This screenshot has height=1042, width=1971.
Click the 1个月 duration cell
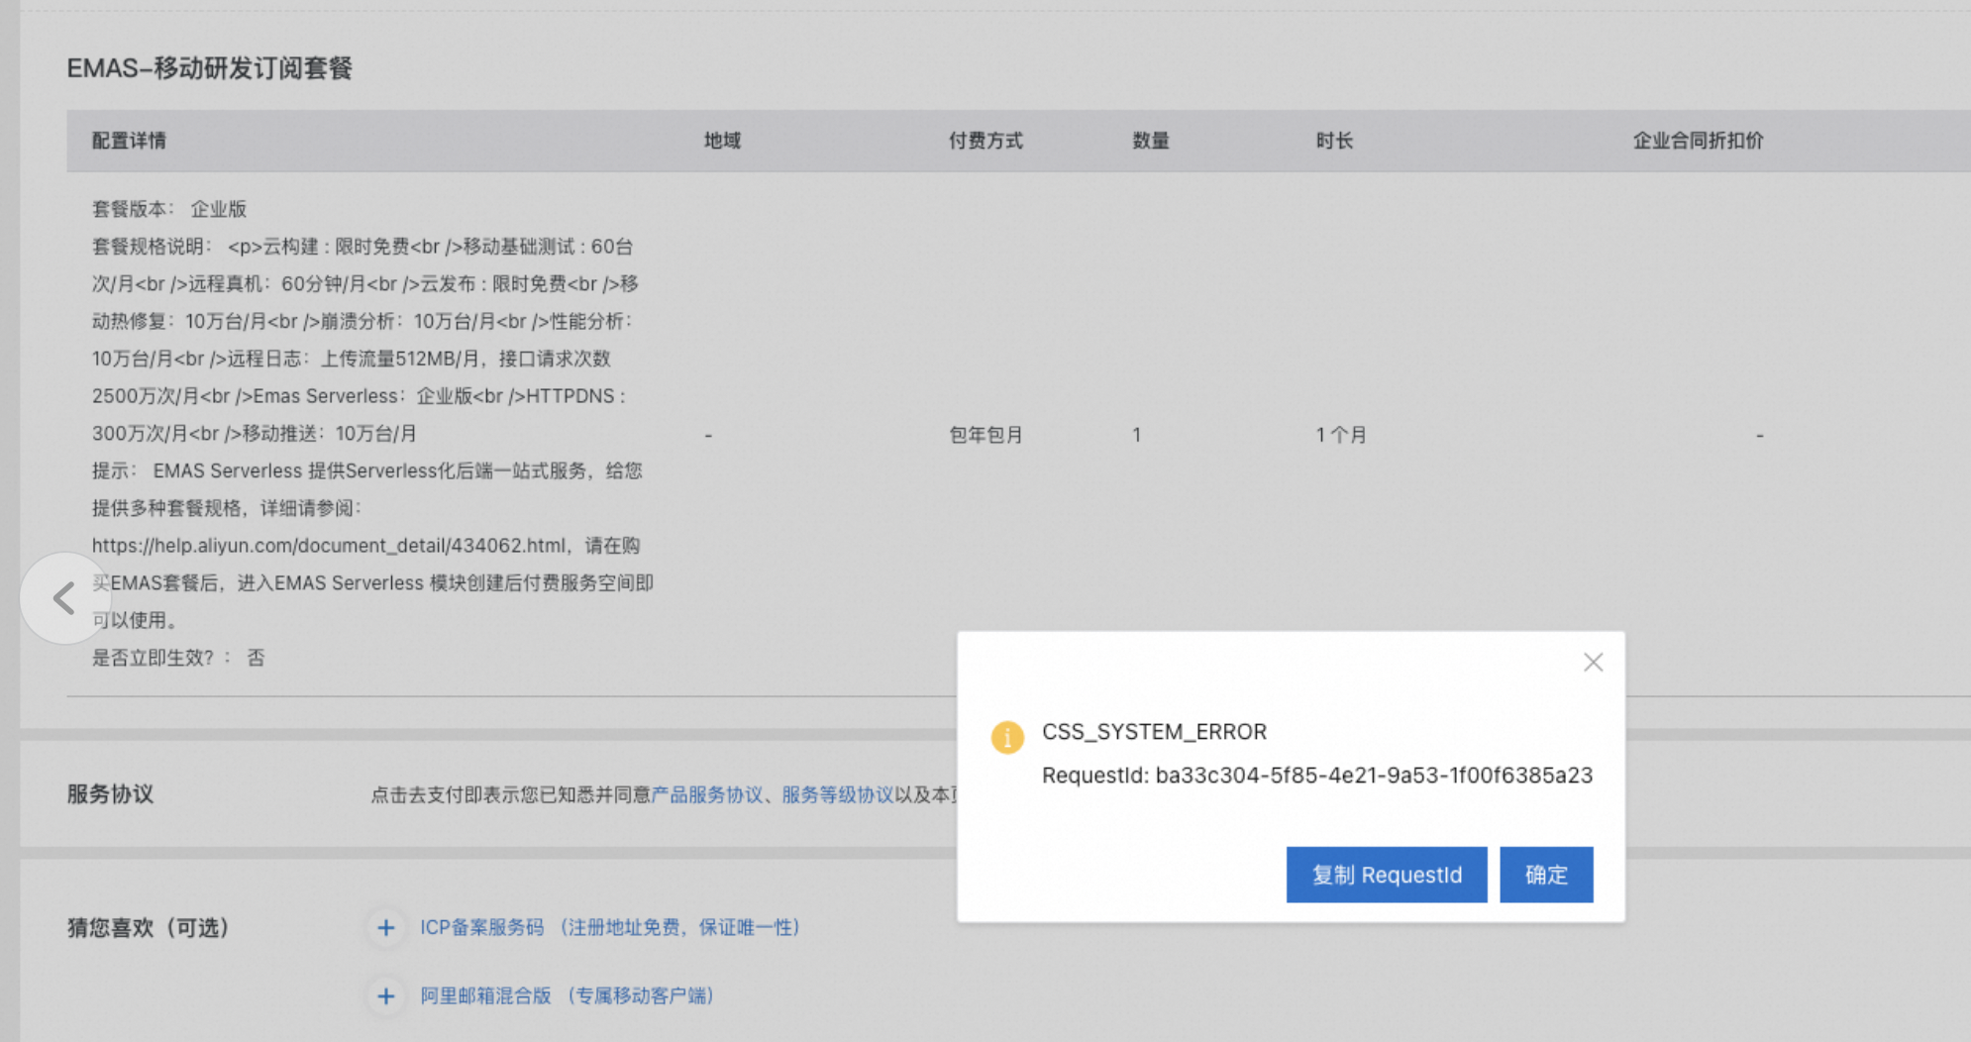pos(1341,435)
